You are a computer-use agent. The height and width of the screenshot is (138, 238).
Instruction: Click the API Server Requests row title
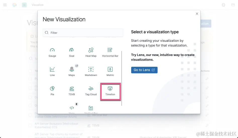pos(56,125)
